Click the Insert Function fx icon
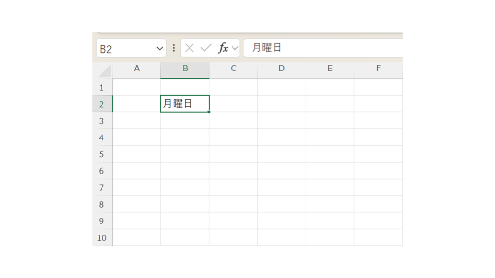 coord(223,48)
